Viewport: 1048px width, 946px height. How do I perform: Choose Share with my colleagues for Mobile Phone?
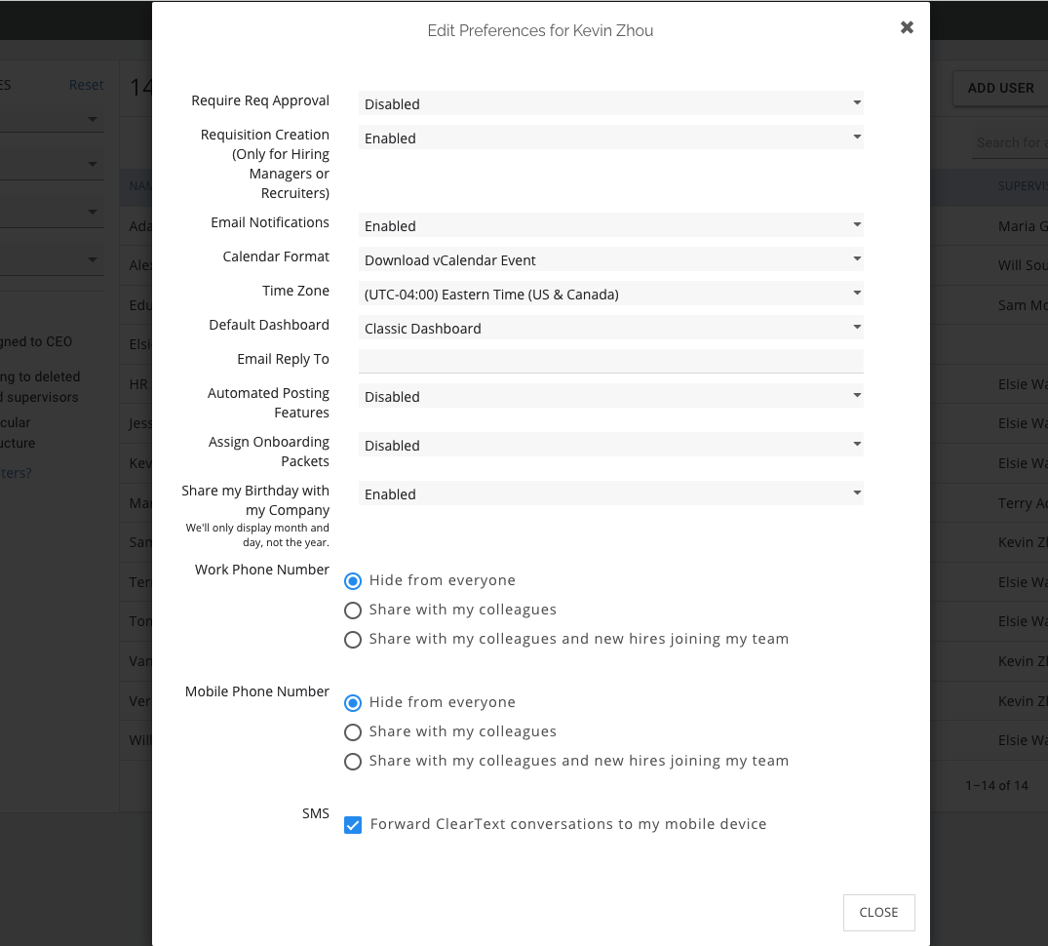click(353, 732)
